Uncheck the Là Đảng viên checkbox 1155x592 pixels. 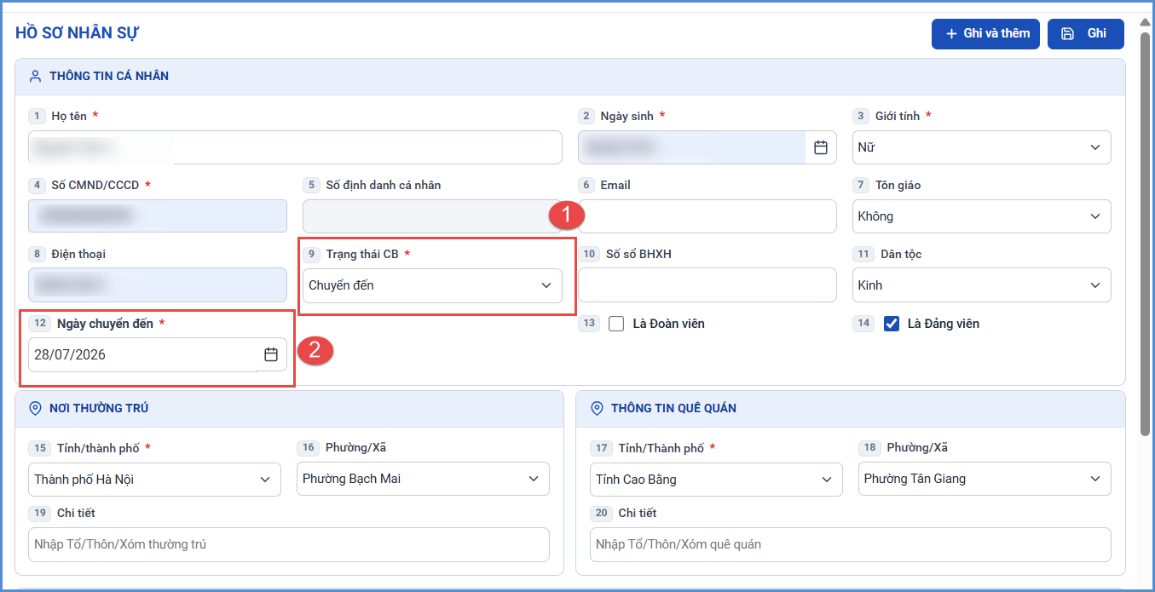892,324
